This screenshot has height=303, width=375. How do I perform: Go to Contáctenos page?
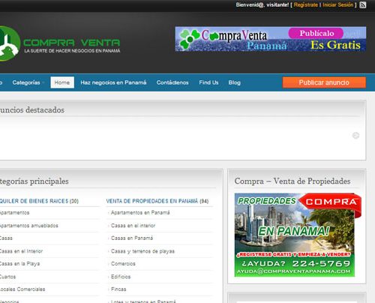172,82
